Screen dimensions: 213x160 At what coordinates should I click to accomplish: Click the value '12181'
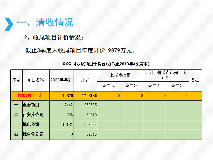tap(67, 125)
